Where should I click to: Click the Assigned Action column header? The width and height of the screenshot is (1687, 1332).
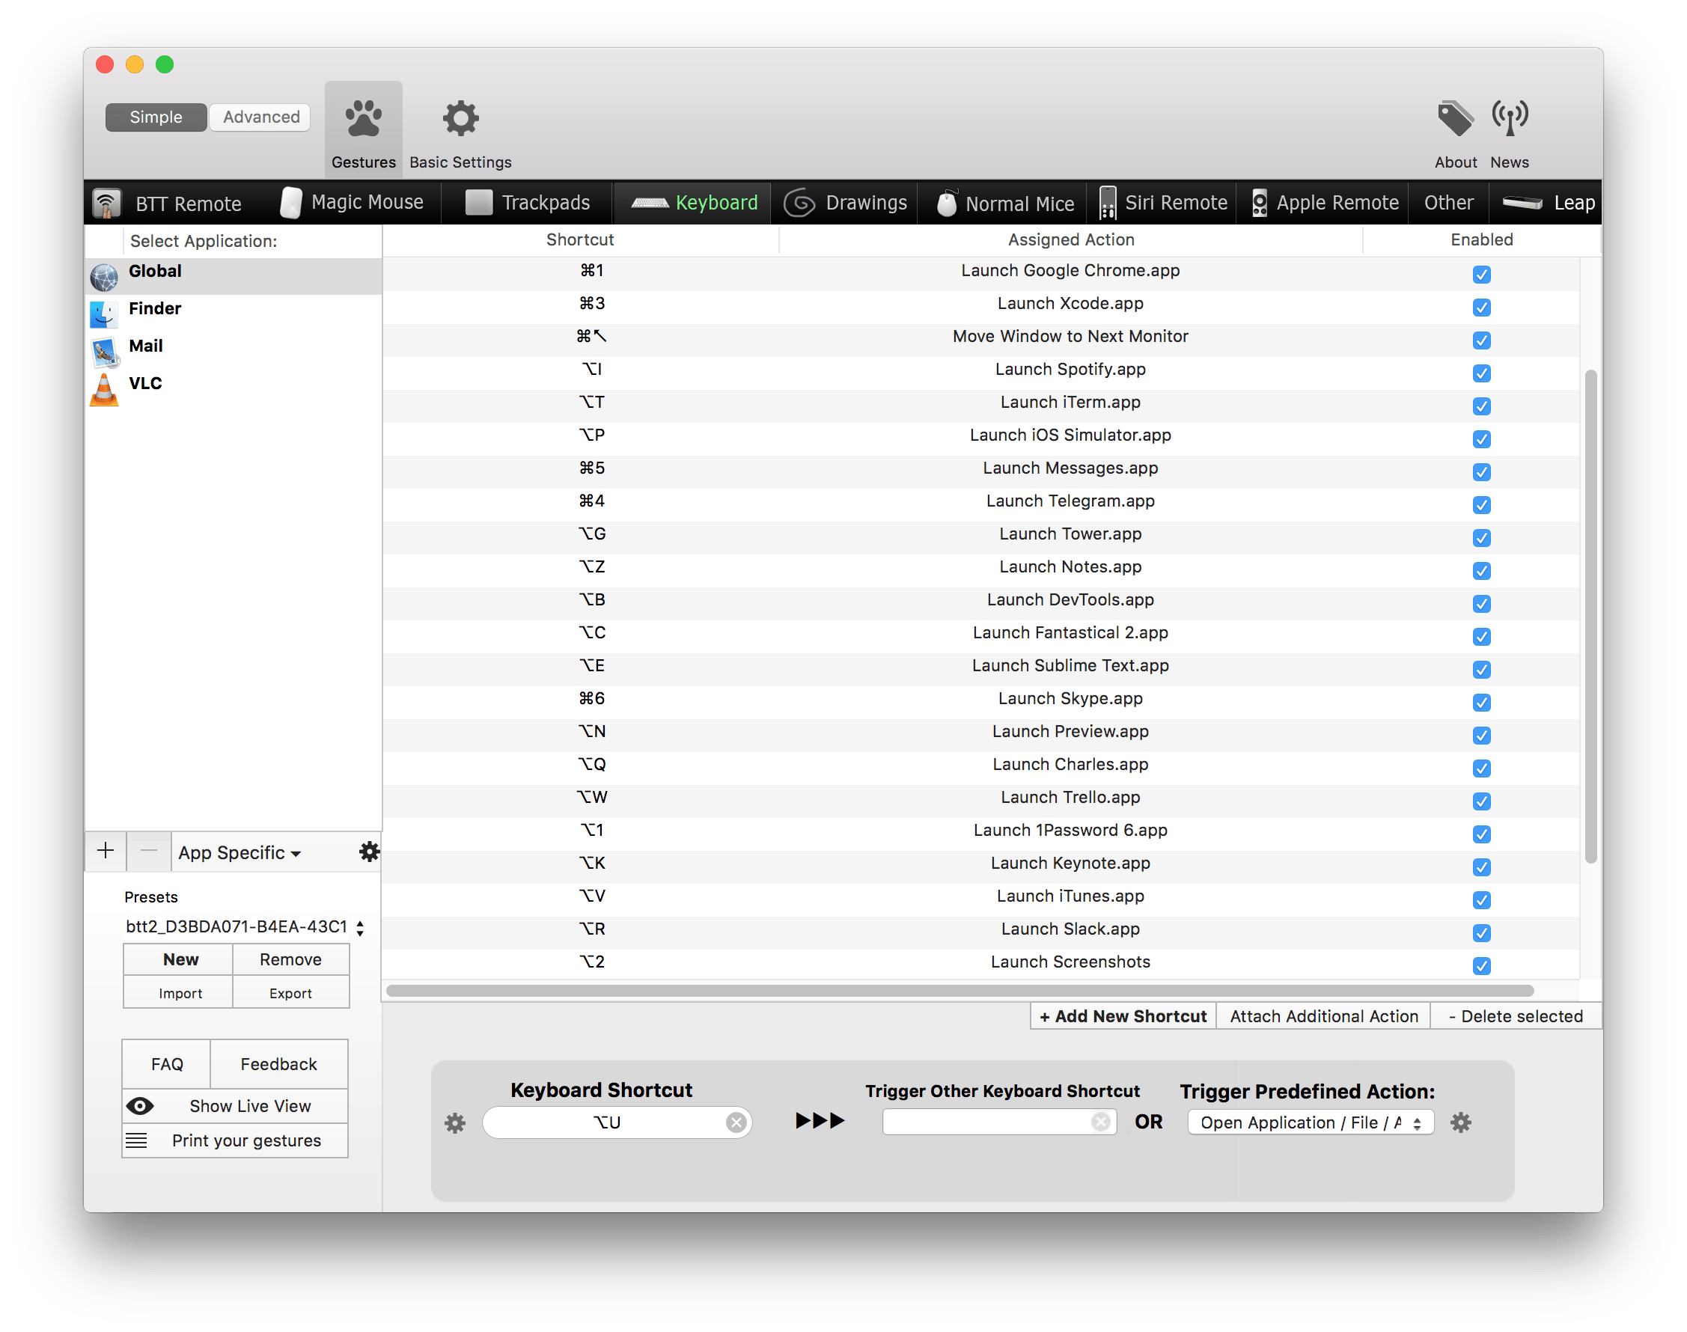[x=1070, y=239]
